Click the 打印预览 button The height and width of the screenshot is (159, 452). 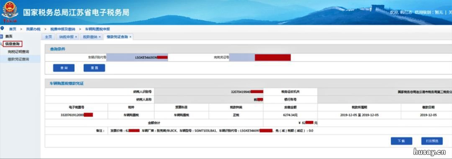pos(432,141)
